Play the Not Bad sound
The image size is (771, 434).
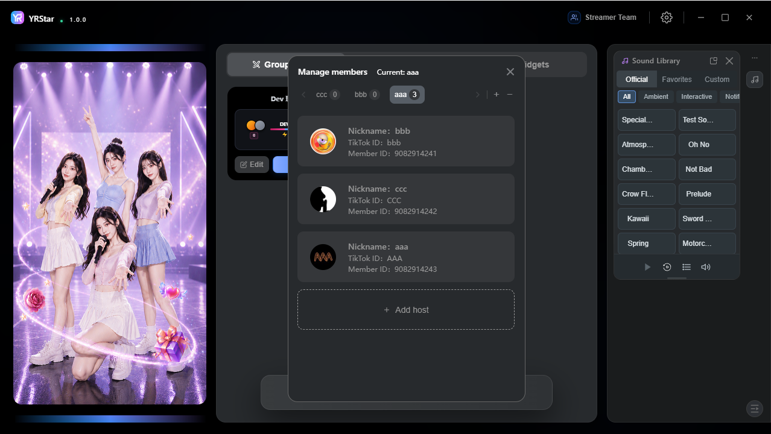tap(707, 169)
